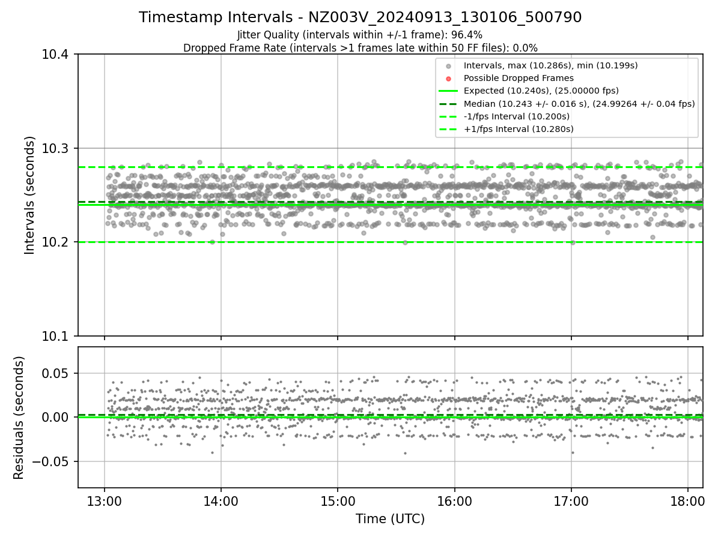Image resolution: width=721 pixels, height=540 pixels.
Task: Select legend entry "Intervals, max (10.286s), min (10.199s)"
Action: pos(550,65)
